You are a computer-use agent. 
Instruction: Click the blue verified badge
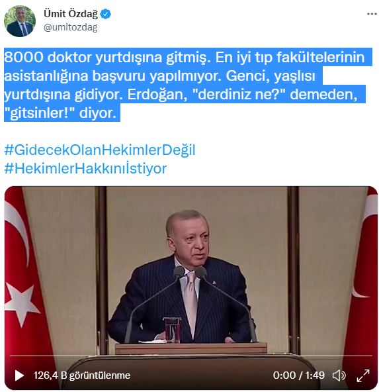click(x=105, y=14)
